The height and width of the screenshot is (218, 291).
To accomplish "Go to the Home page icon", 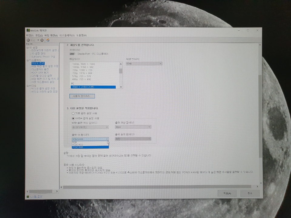I will [x=48, y=40].
